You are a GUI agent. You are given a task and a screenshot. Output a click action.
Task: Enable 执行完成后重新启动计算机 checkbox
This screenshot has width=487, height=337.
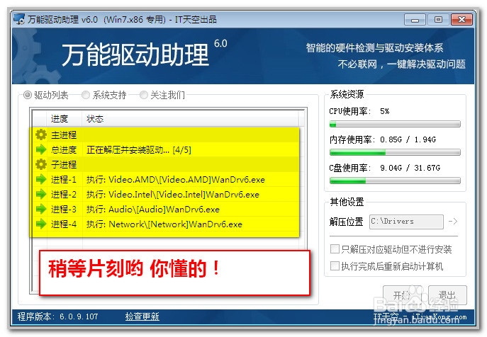(x=335, y=266)
